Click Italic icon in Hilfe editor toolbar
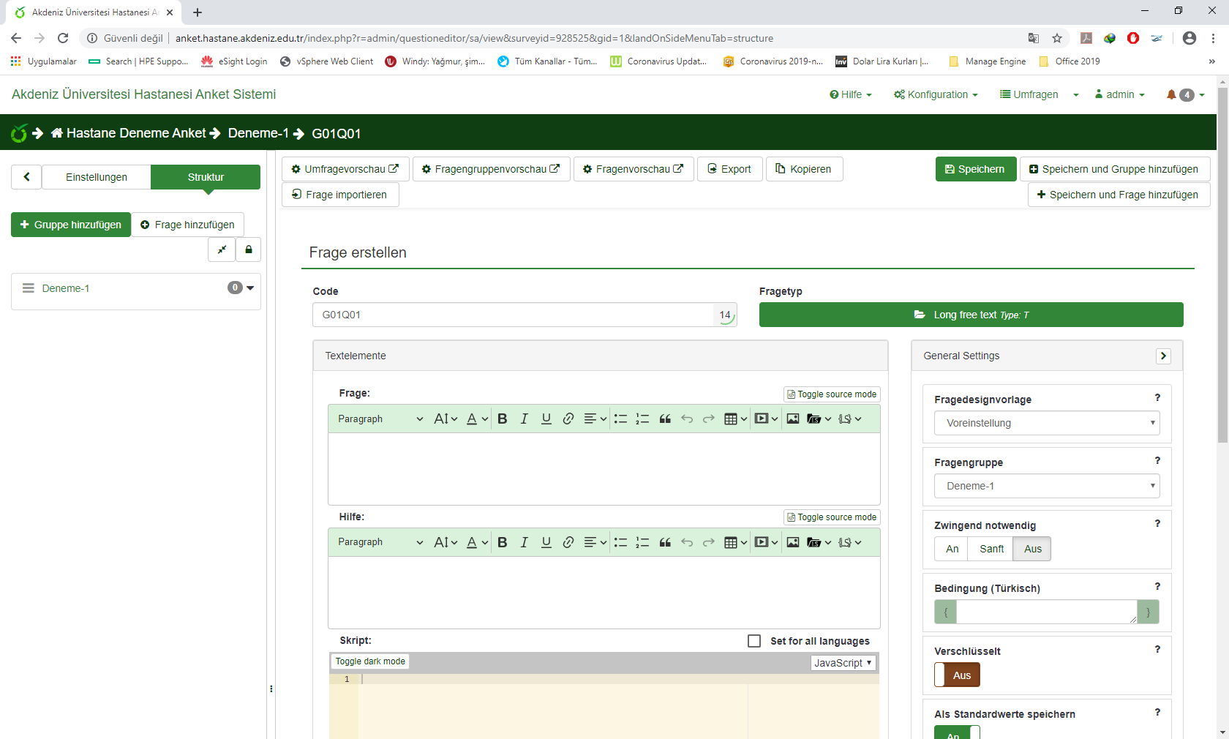 click(524, 542)
